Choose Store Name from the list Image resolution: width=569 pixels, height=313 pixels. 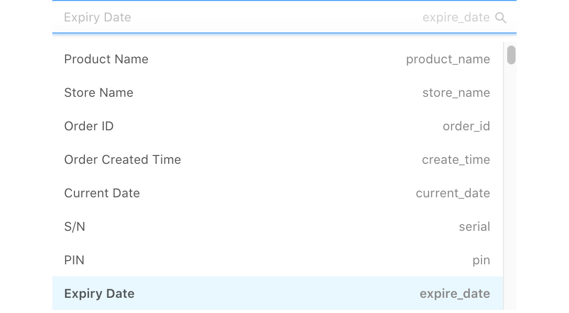99,93
